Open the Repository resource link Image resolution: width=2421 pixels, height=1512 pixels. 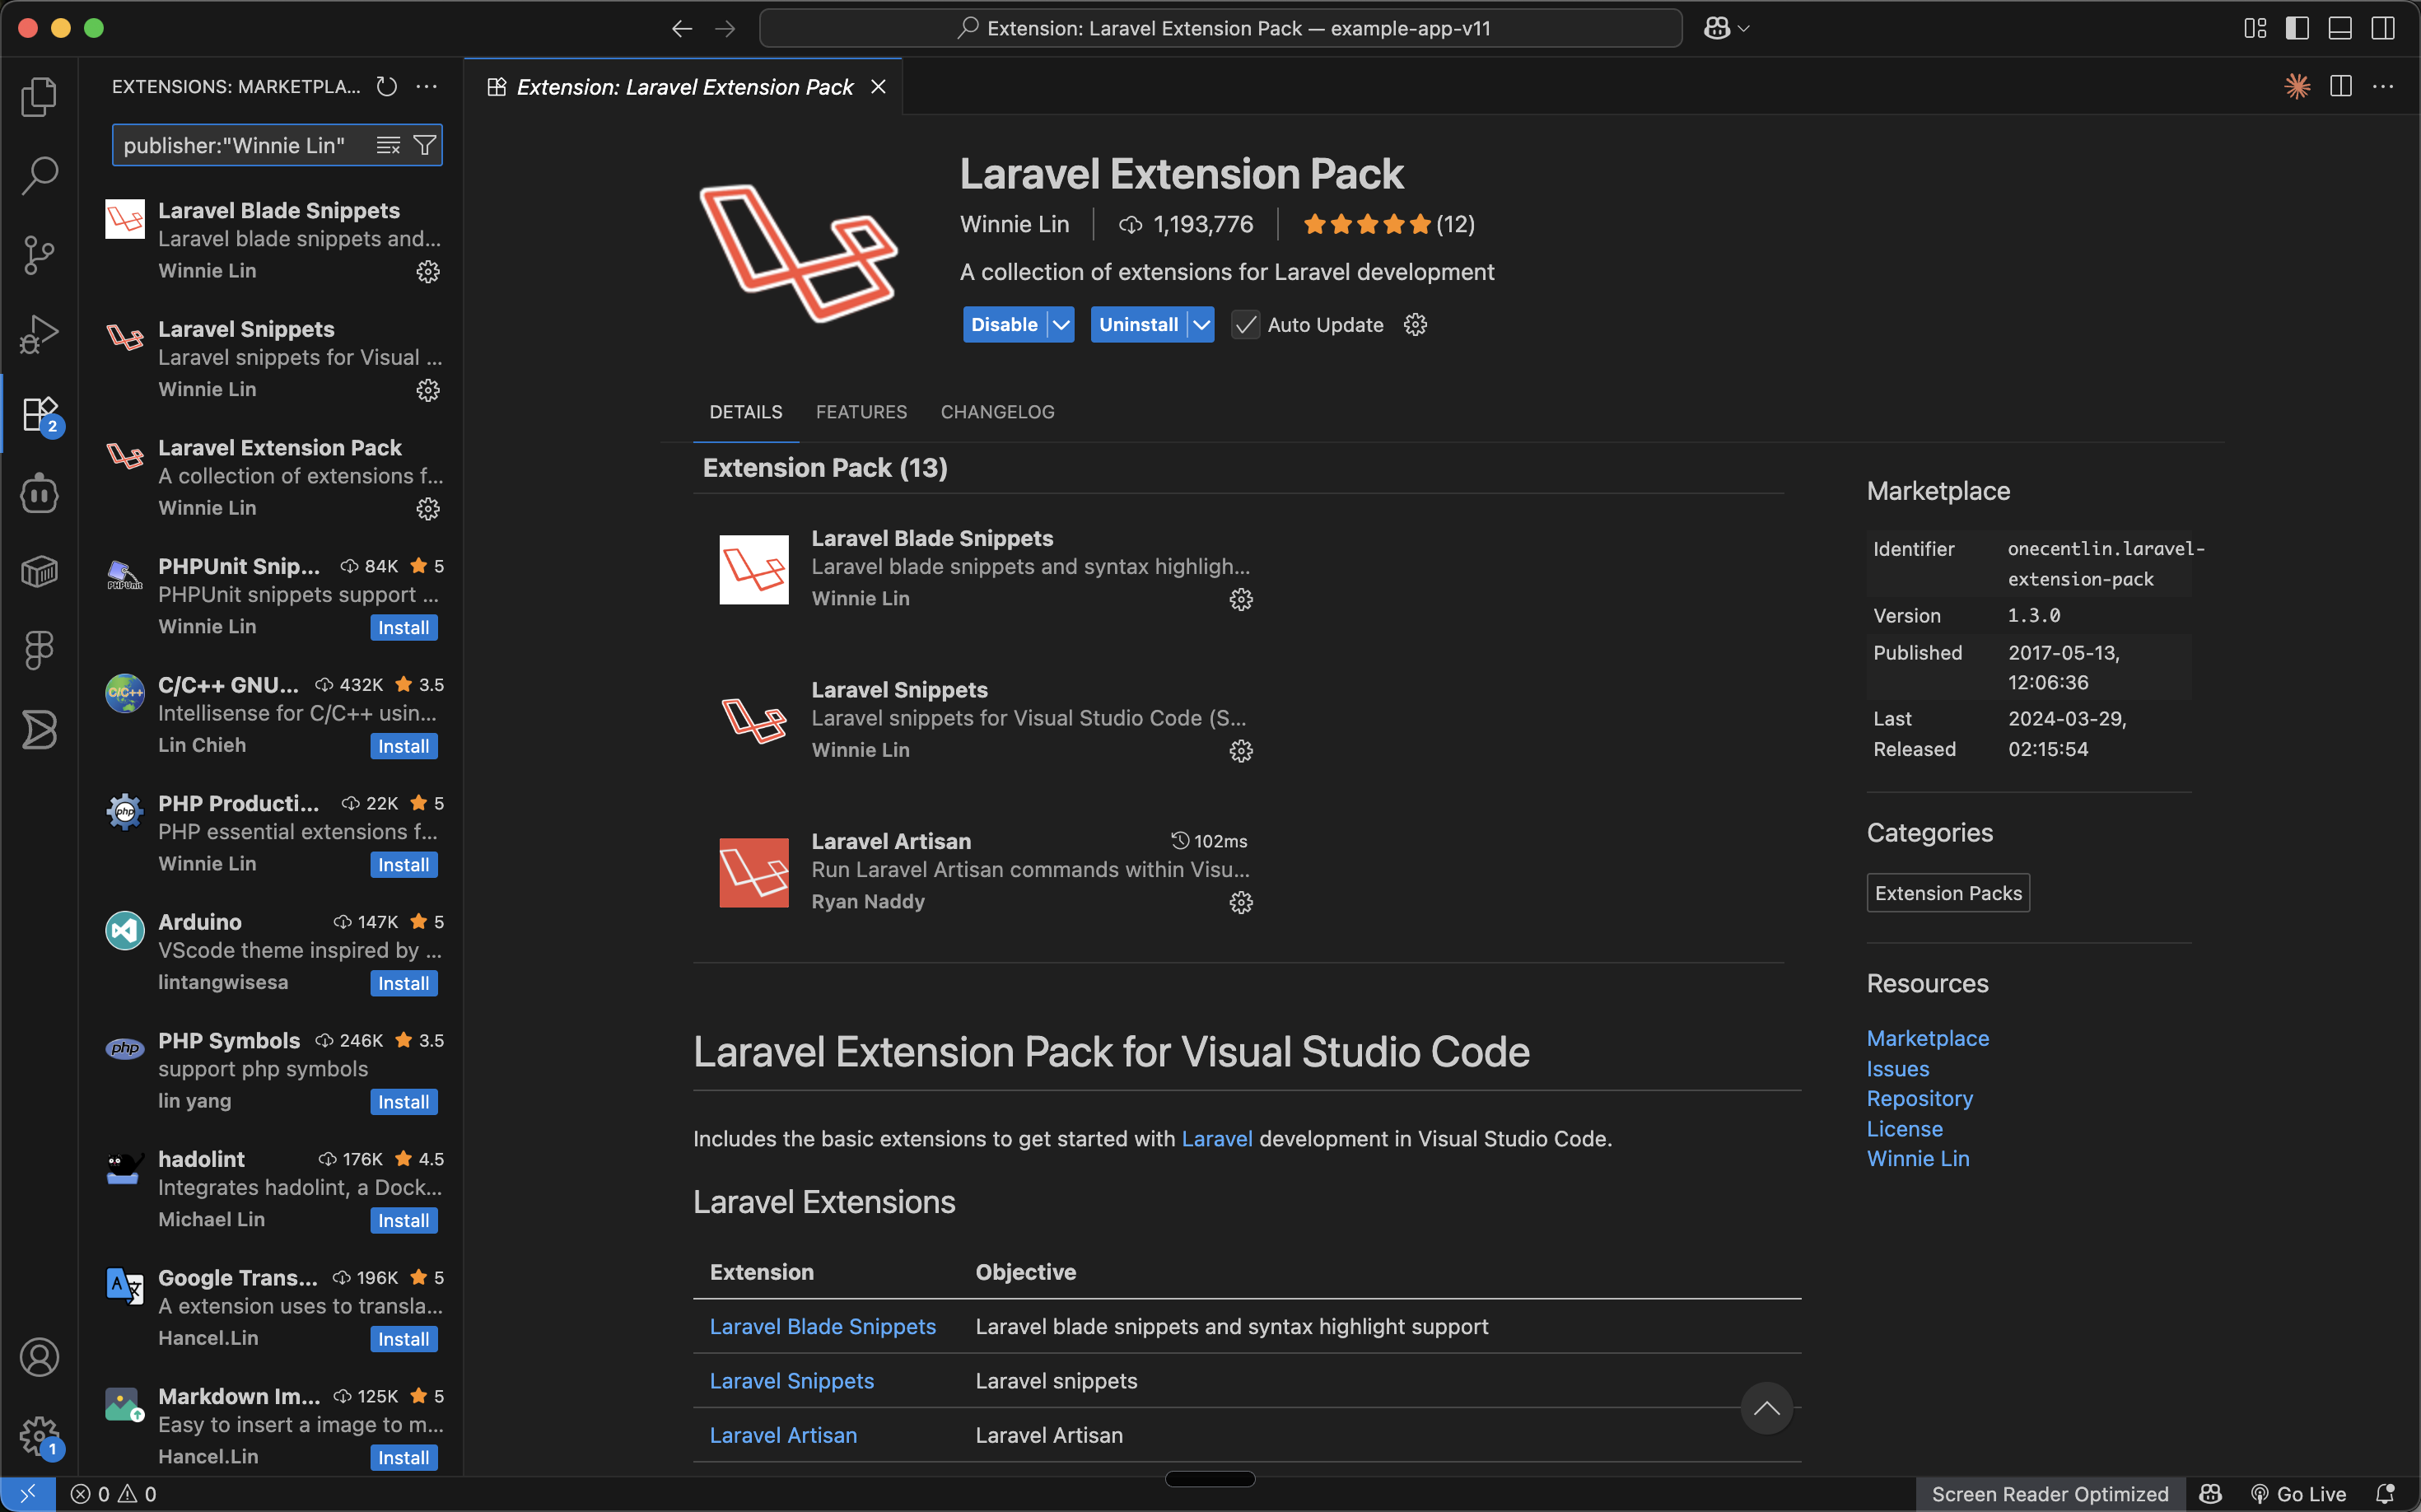click(1920, 1099)
